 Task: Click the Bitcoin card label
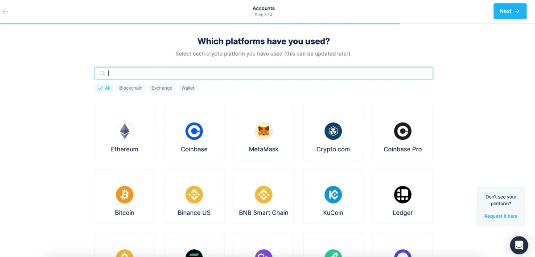[124, 213]
